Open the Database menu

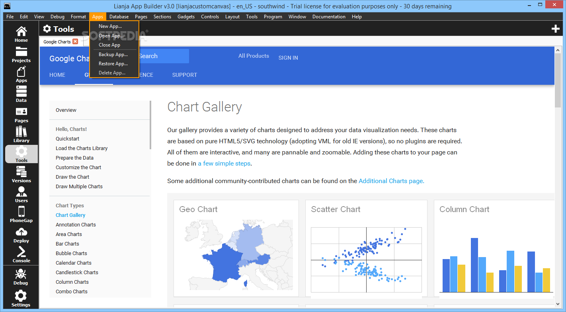click(119, 17)
